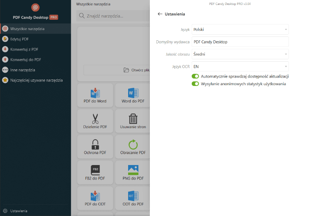The image size is (310, 216).
Task: Click the back arrow next to Ustawienia
Action: click(x=160, y=14)
